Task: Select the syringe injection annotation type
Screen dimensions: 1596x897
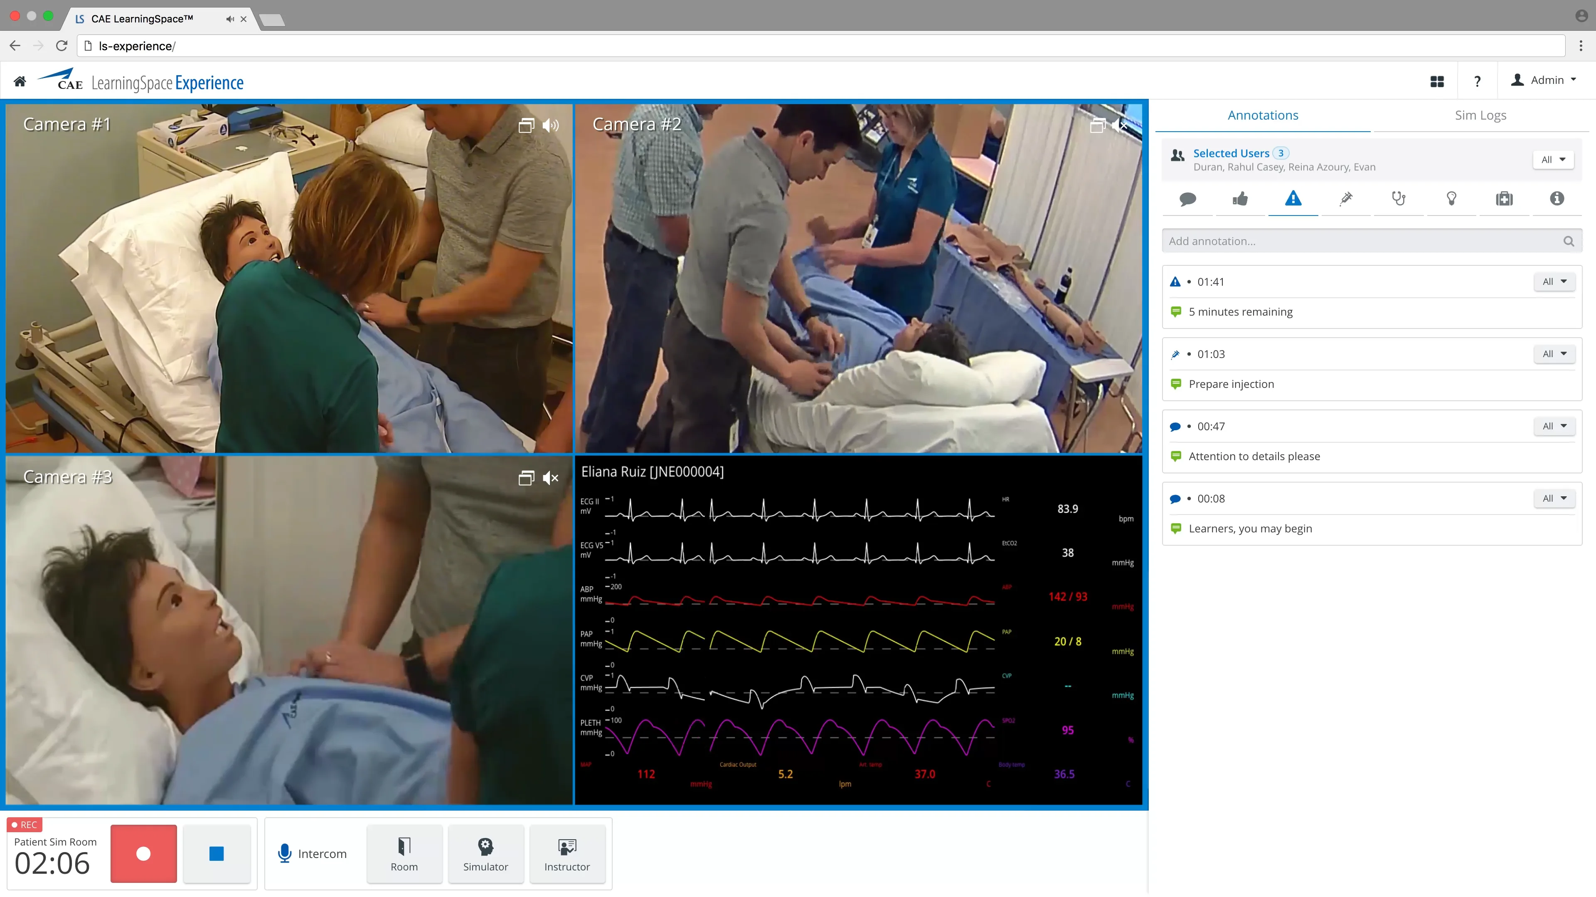Action: pyautogui.click(x=1346, y=199)
